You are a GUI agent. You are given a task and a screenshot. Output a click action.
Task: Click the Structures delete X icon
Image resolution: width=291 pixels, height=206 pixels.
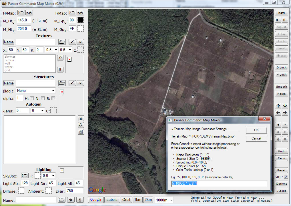[x=80, y=83]
